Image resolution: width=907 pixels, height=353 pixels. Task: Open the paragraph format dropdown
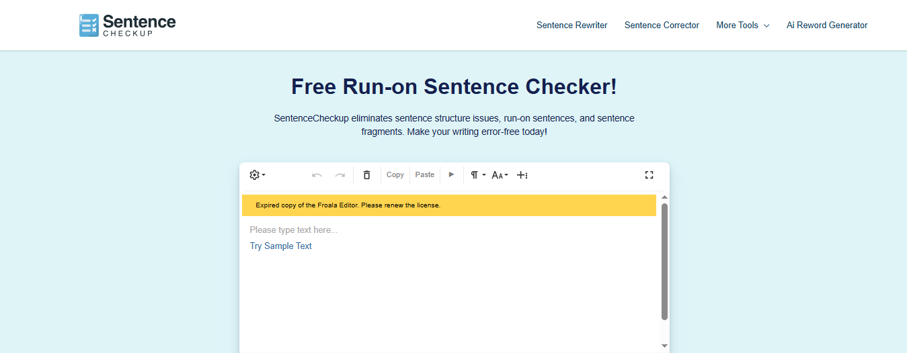tap(478, 174)
